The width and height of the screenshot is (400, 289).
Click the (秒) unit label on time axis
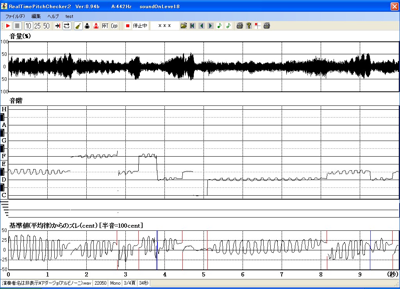393,275
